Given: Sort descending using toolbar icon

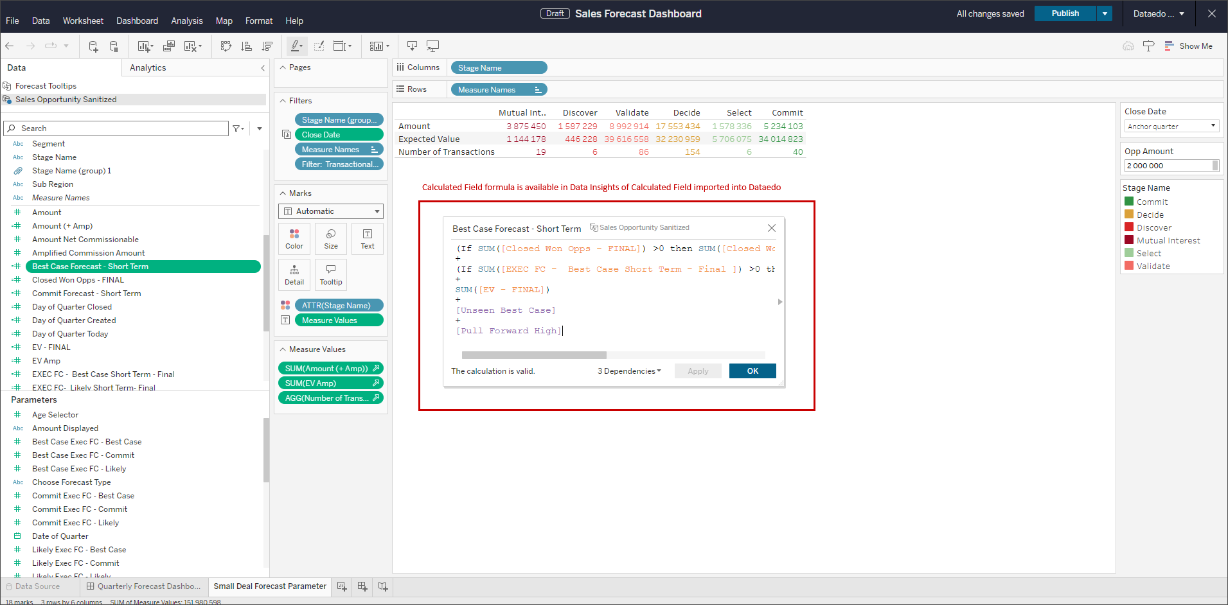Looking at the screenshot, I should (x=267, y=46).
